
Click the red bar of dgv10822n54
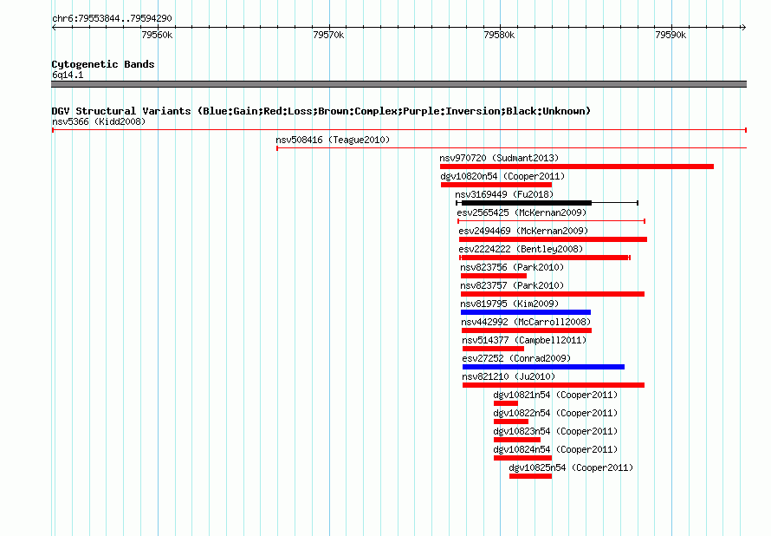point(511,422)
